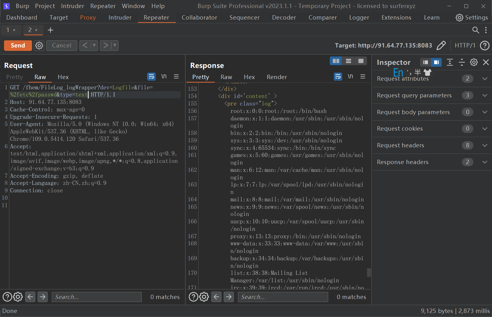
Task: Toggle non-printable characters in Response panel
Action: [x=350, y=77]
